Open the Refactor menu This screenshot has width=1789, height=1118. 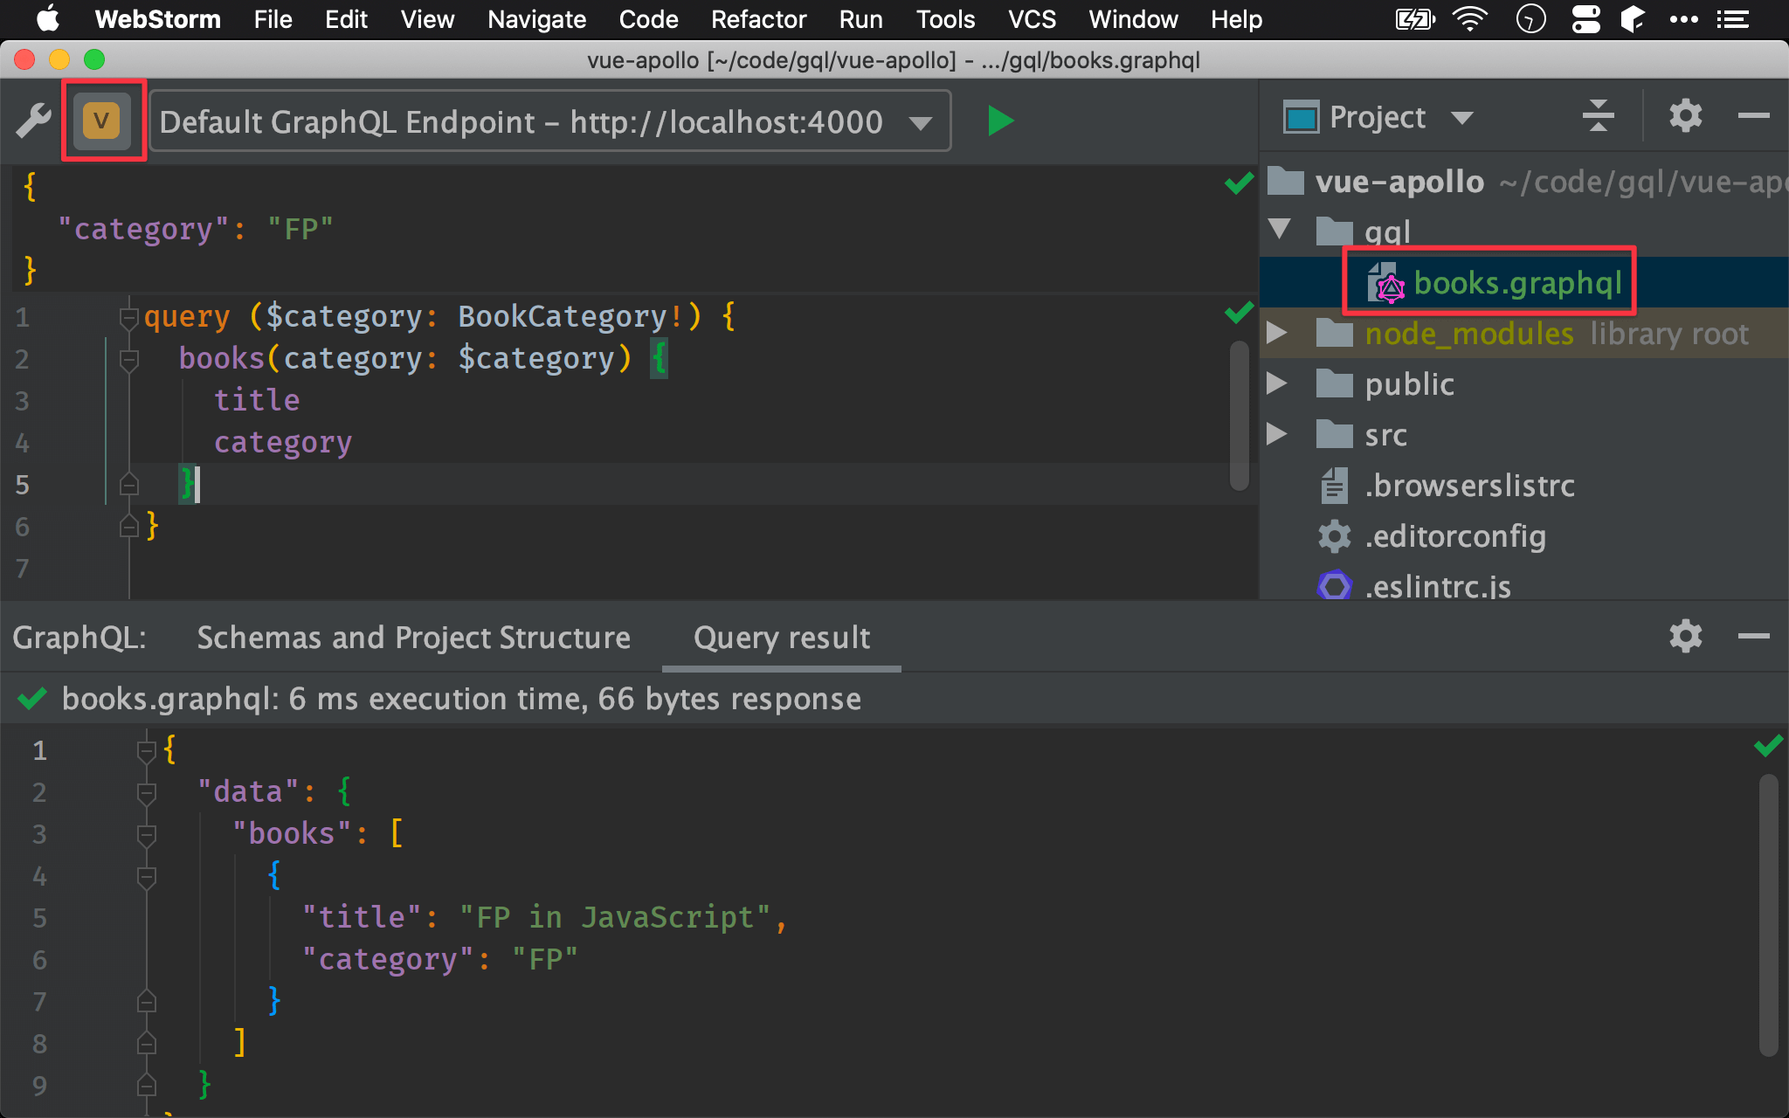(x=758, y=19)
